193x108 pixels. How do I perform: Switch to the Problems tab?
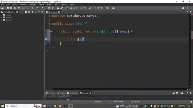pos(51,93)
